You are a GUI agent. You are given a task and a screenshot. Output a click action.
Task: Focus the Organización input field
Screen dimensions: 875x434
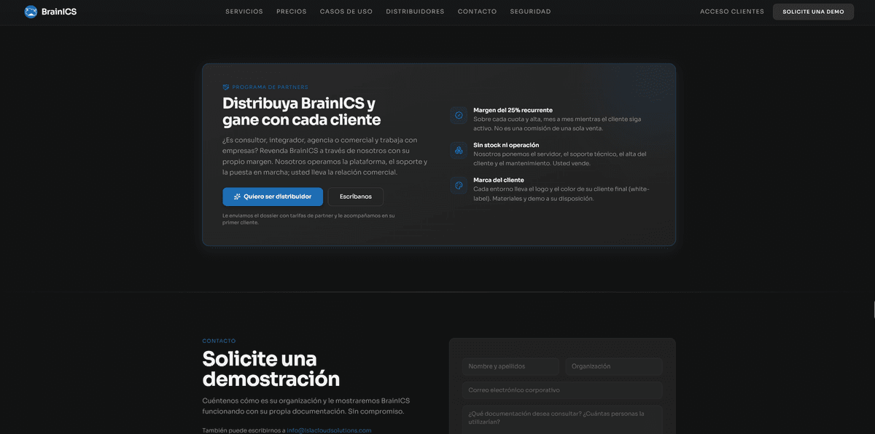click(x=614, y=366)
